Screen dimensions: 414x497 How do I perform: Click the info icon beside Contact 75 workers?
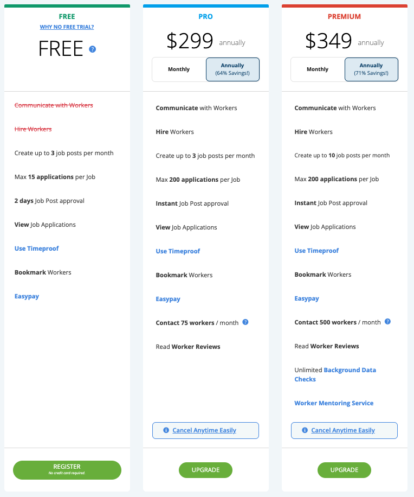click(x=245, y=322)
